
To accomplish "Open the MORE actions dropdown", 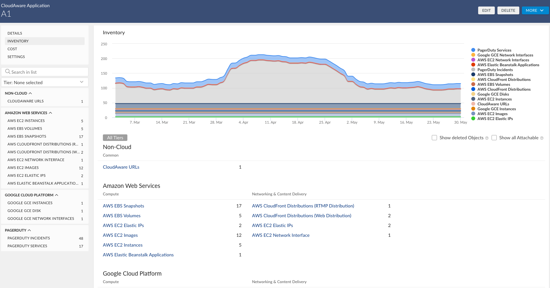I will click(x=535, y=10).
